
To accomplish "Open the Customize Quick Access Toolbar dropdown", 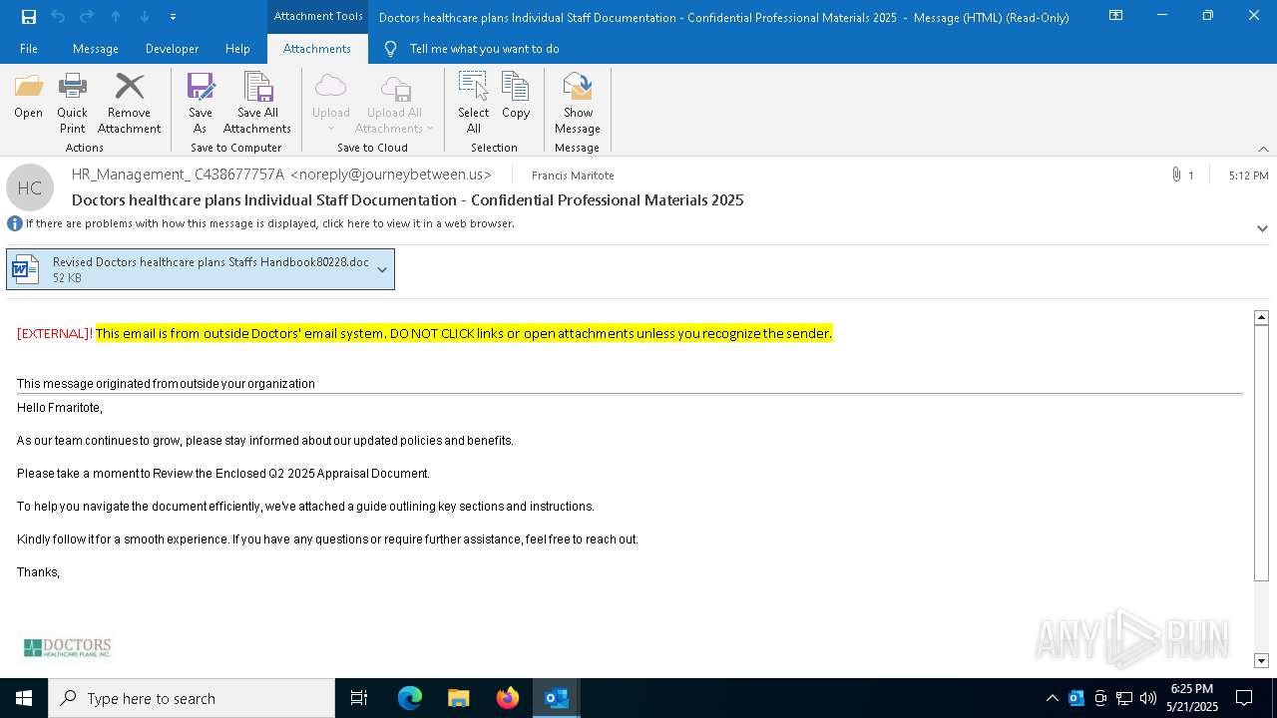I will point(173,17).
